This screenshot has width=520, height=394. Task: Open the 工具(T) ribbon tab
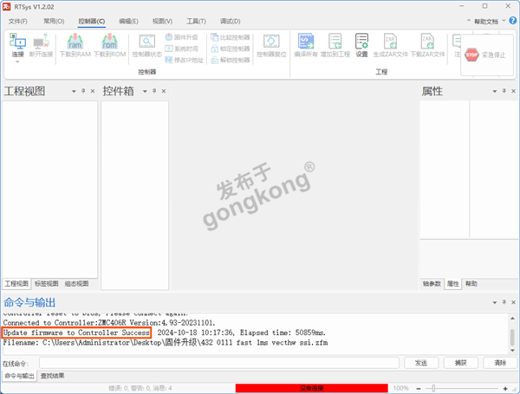(197, 21)
